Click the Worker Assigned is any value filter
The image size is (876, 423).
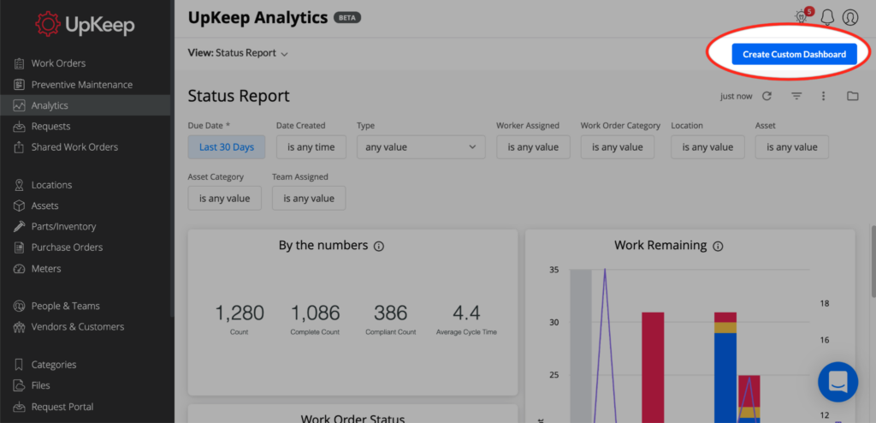533,147
